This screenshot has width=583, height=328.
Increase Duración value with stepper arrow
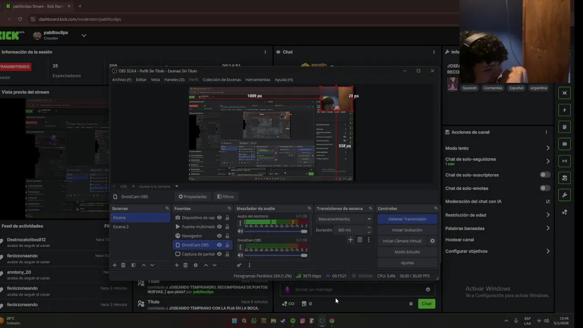(369, 228)
